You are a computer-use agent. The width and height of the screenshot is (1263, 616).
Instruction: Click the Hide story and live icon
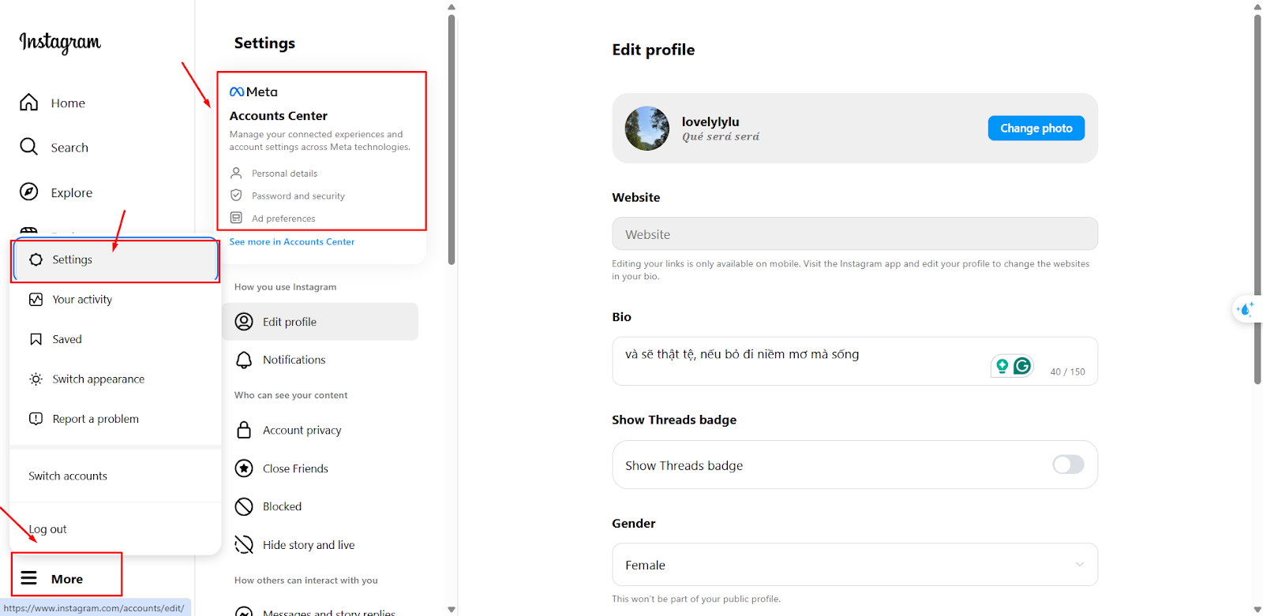pos(245,544)
